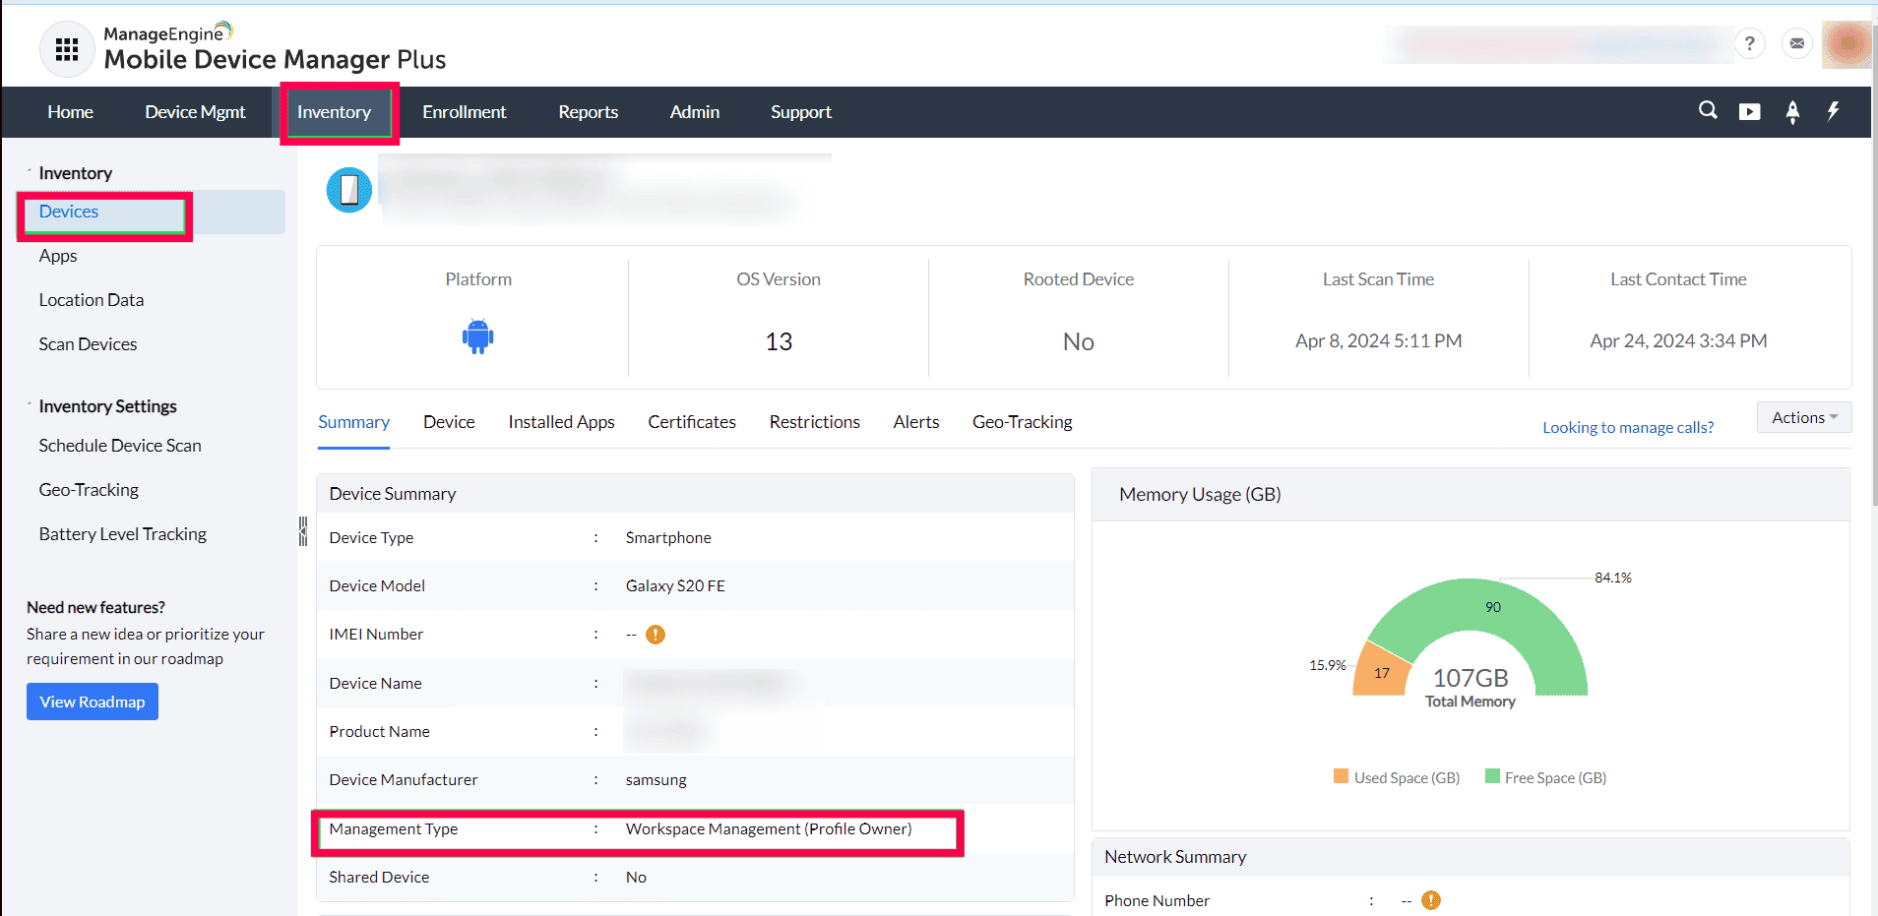The image size is (1878, 916).
Task: Open the Geo-Tracking tab
Action: point(1023,422)
